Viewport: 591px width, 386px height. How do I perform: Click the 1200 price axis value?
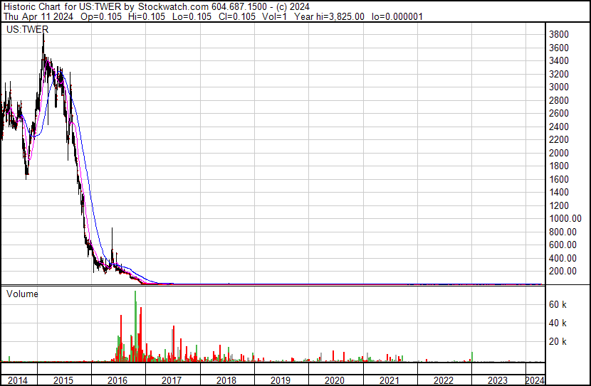(558, 205)
